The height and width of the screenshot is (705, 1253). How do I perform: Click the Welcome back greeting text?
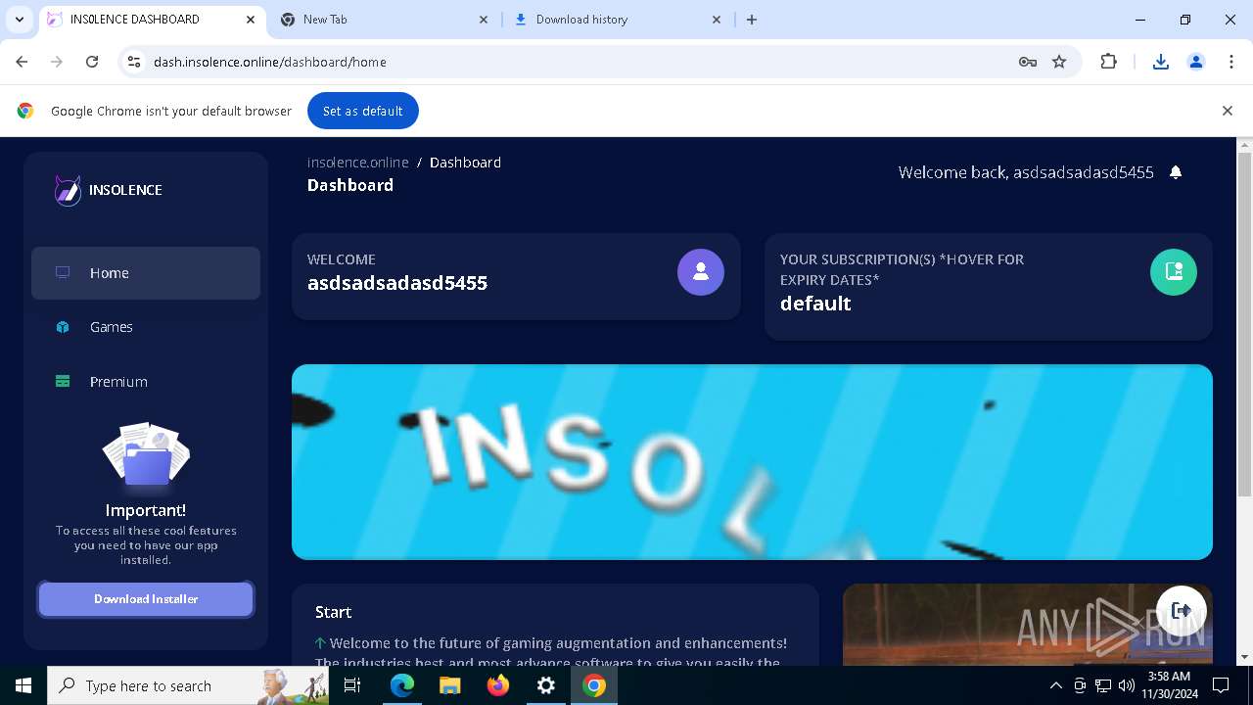coord(1026,172)
